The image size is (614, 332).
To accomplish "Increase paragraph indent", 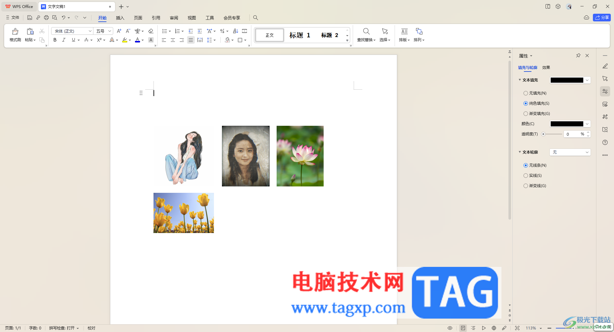I will [x=200, y=31].
